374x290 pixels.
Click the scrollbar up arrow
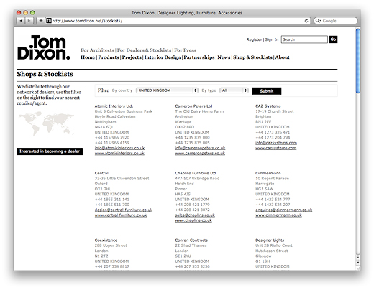click(x=358, y=258)
